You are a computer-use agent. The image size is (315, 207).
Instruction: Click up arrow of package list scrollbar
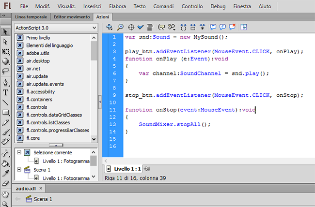coord(94,38)
